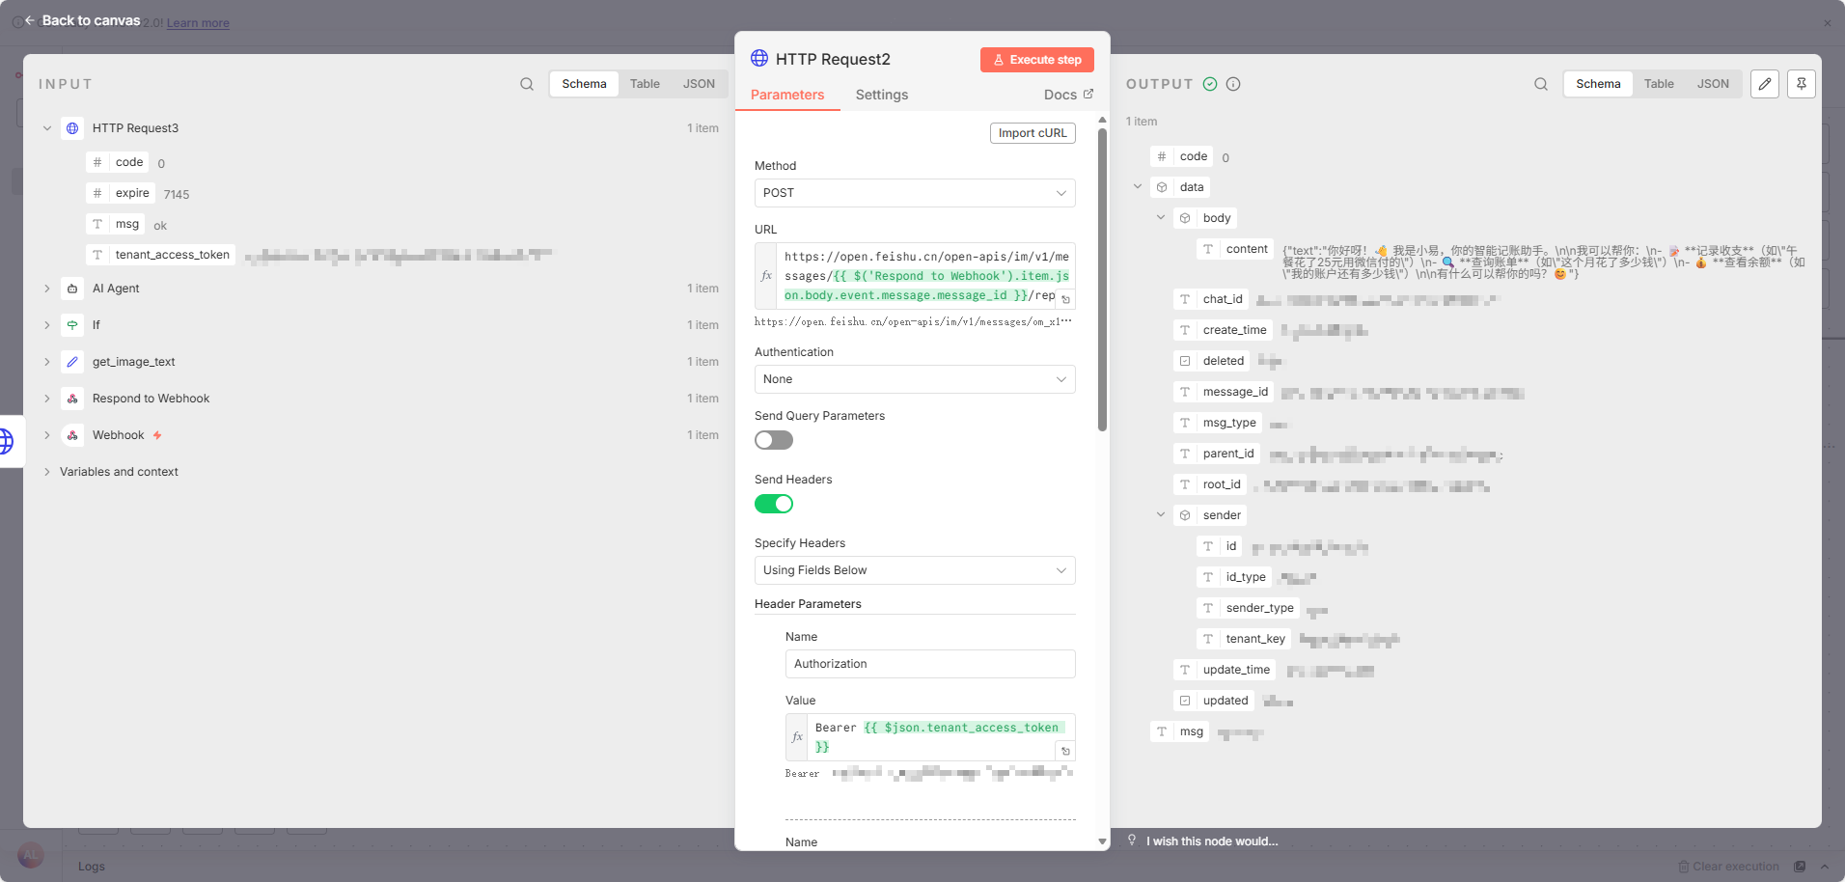Screen dimensions: 1845x882
Task: Click the Docs external link icon
Action: (x=1088, y=94)
